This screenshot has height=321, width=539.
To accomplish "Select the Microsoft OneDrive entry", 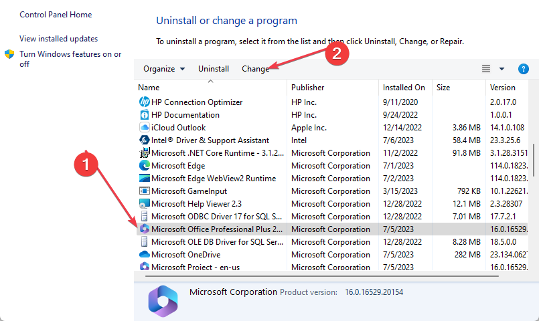I will point(331,254).
